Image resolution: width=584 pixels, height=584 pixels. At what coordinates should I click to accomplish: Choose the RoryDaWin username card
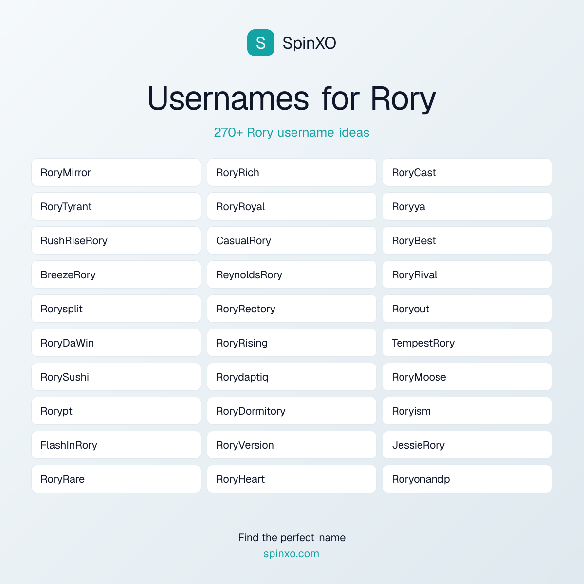[x=116, y=343]
